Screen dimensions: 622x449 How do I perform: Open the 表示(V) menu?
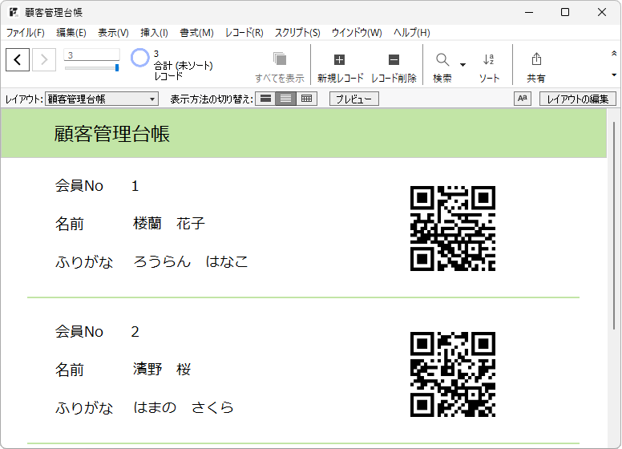tap(114, 33)
